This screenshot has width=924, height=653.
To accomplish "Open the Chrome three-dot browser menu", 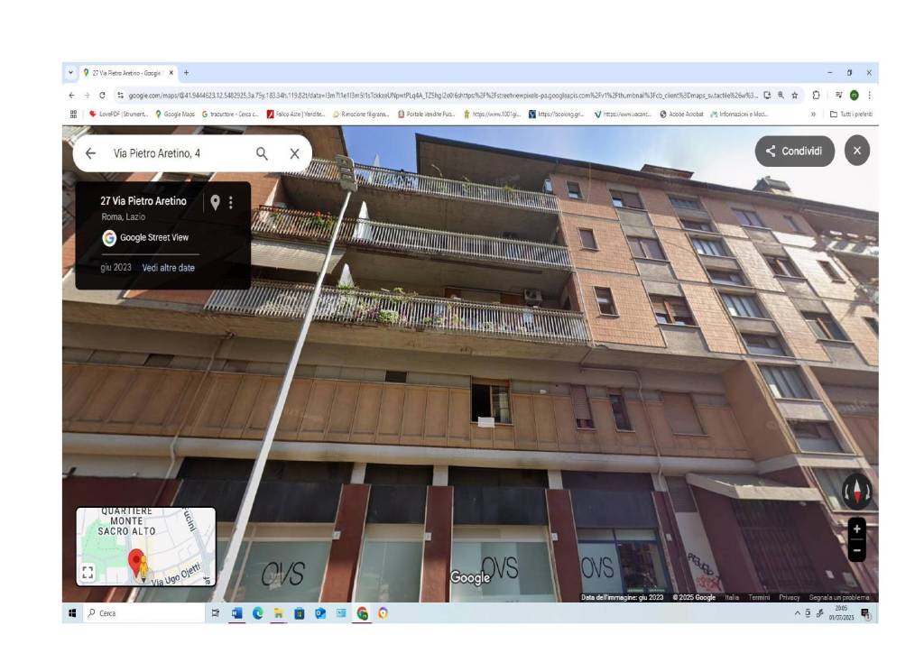I will pyautogui.click(x=869, y=94).
